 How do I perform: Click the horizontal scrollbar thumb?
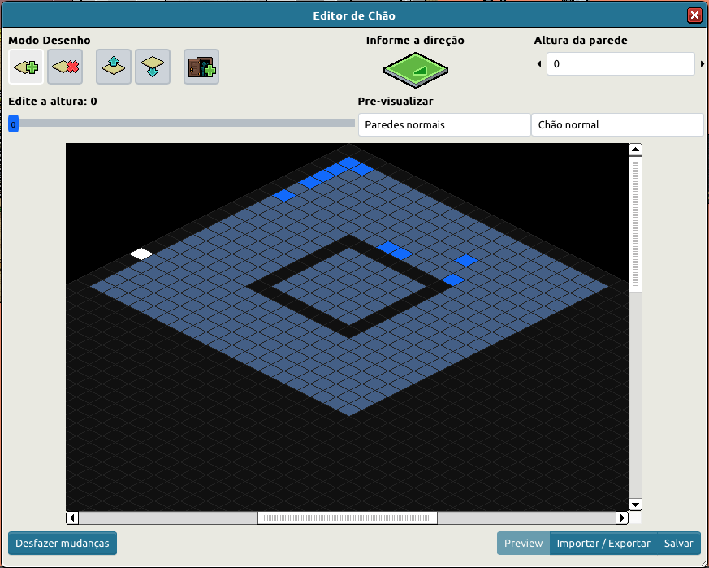point(348,518)
